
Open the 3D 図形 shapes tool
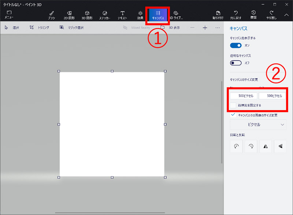point(87,15)
